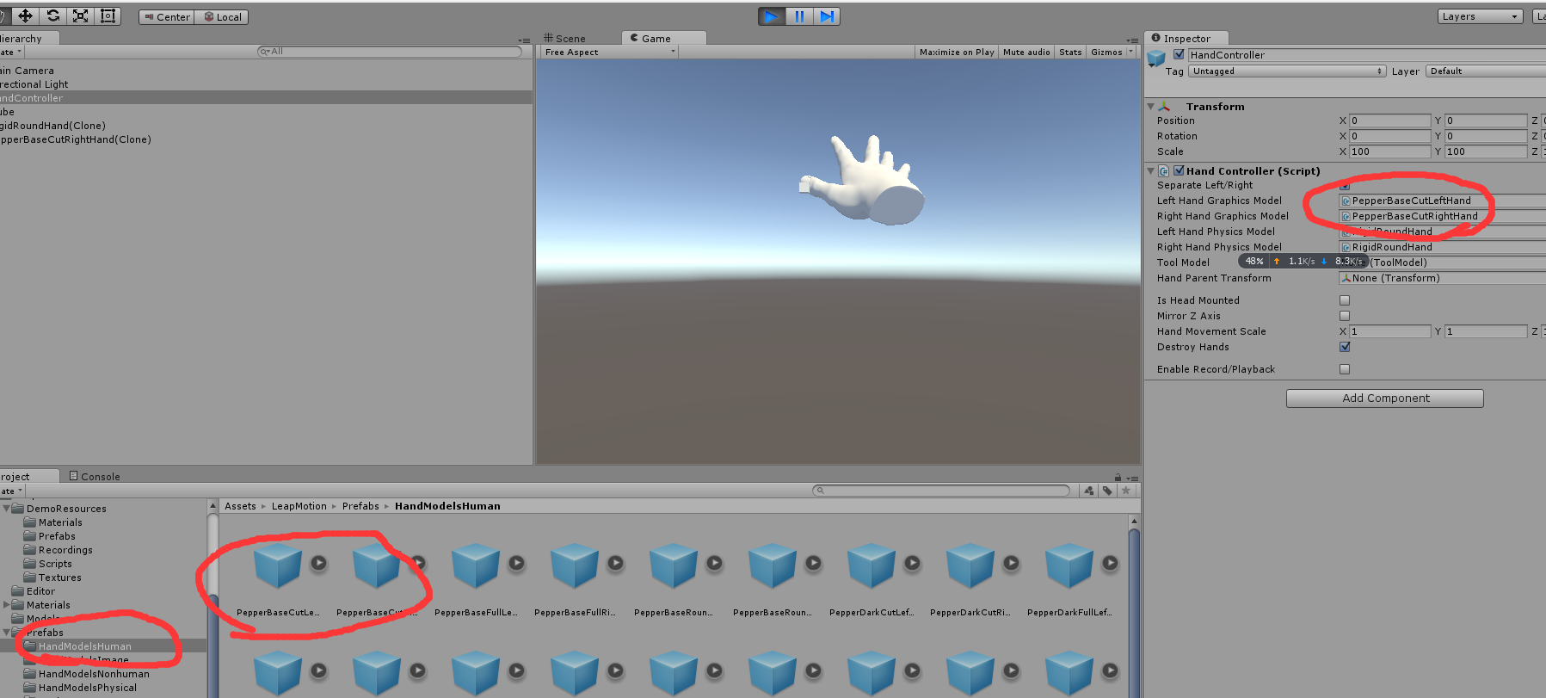The image size is (1546, 698).
Task: Open the Layer Default dropdown
Action: tap(1486, 71)
